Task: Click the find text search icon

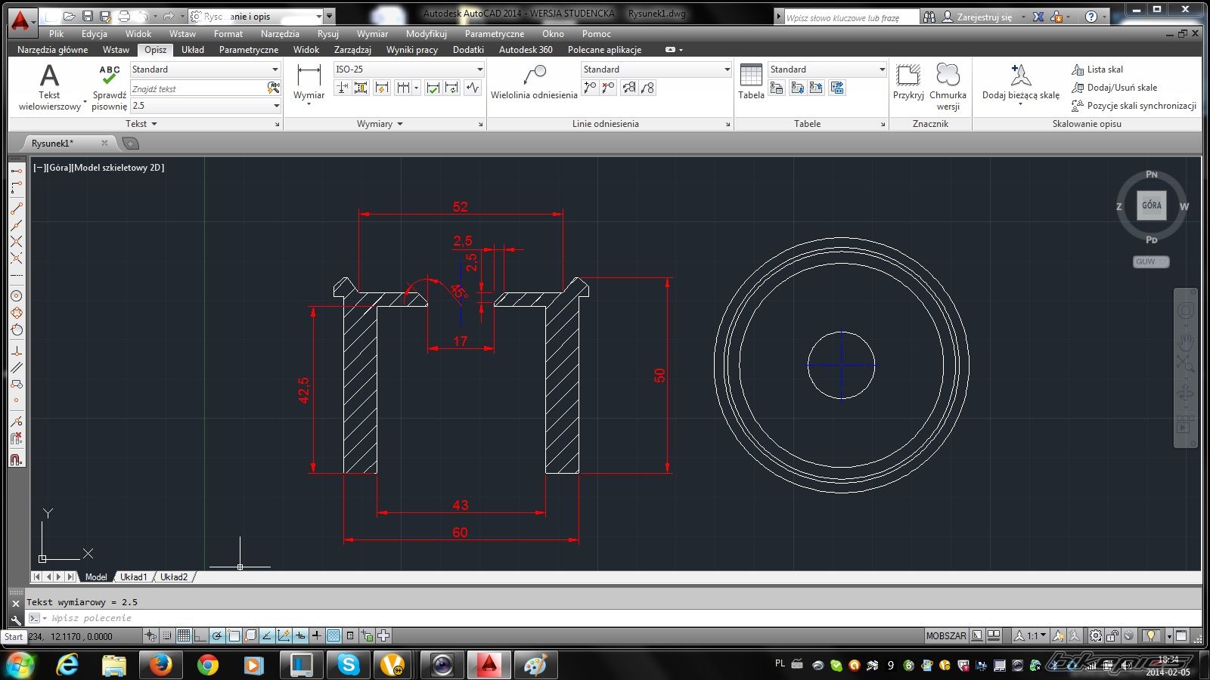Action: click(x=274, y=88)
